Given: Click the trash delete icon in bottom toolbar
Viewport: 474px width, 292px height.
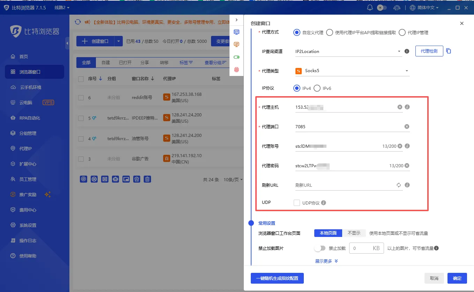Looking at the screenshot, I should pos(148,179).
